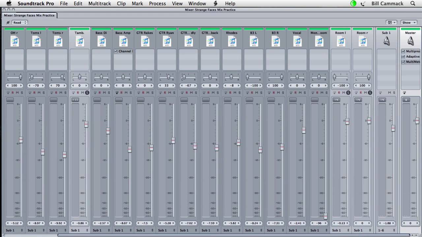Open the Bass Di output Sub 1 dropdown
The width and height of the screenshot is (422, 237).
click(x=102, y=230)
